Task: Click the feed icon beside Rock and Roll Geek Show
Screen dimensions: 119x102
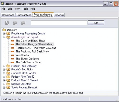Action: point(13,52)
